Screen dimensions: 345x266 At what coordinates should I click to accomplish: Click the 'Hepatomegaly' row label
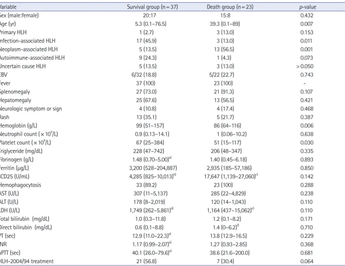[x=16, y=100]
